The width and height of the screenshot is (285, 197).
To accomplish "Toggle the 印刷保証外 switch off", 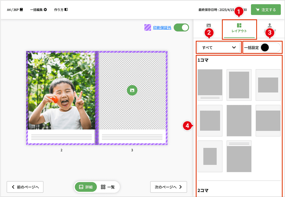I will point(181,28).
